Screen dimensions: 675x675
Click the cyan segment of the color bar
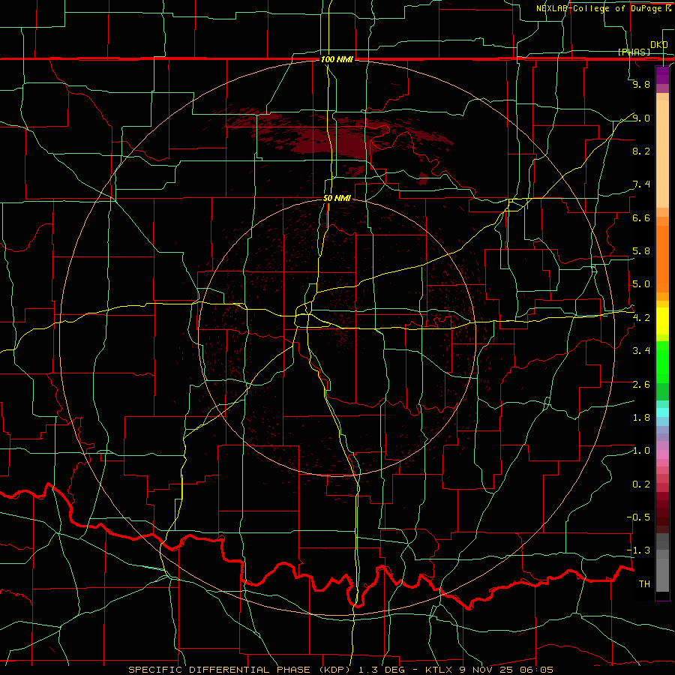tap(662, 412)
